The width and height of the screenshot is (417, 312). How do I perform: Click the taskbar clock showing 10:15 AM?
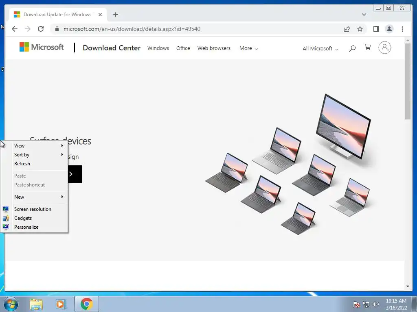(x=396, y=304)
